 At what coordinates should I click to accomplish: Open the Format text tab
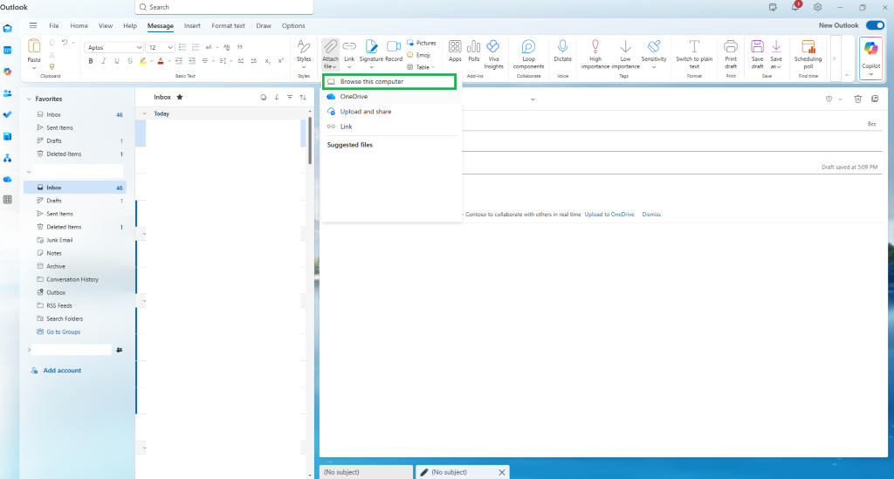[x=228, y=25]
